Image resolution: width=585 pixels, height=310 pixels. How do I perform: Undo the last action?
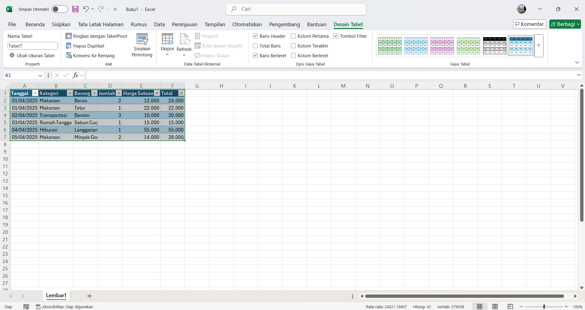86,9
